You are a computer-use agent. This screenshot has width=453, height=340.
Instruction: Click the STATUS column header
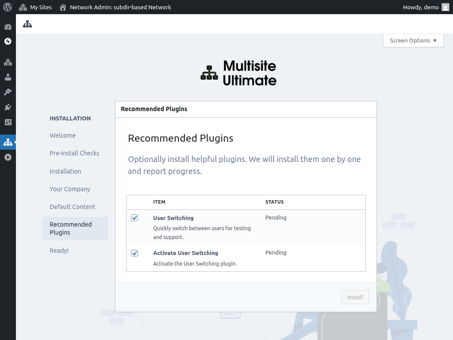pos(274,202)
